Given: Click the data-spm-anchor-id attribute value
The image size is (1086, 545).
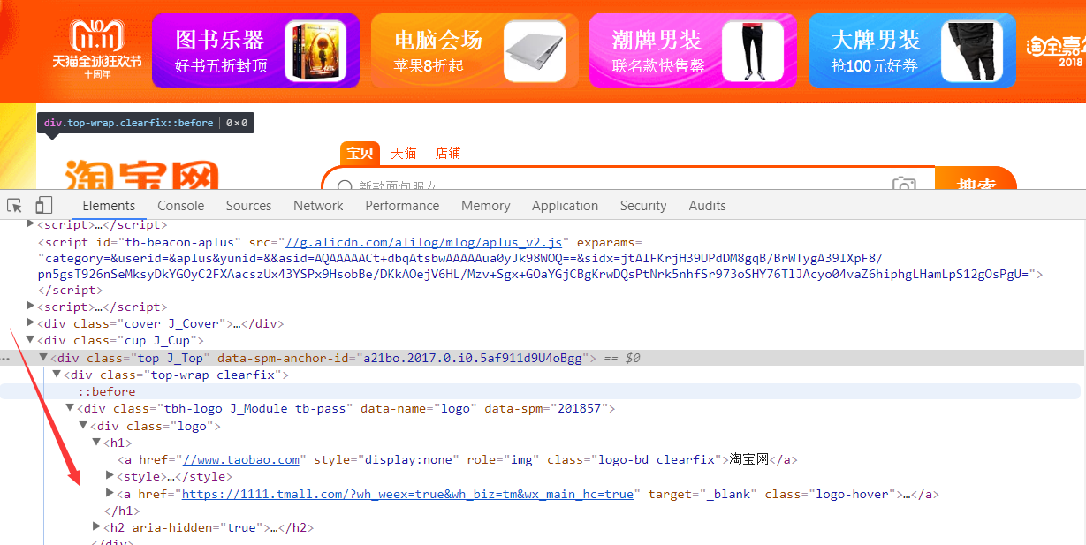Looking at the screenshot, I should click(x=473, y=358).
